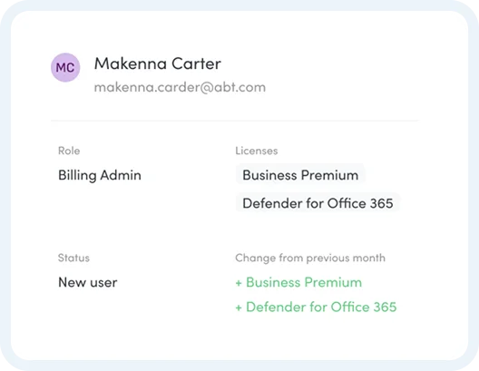Click the Business Premium license chip
The image size is (479, 371).
300,175
